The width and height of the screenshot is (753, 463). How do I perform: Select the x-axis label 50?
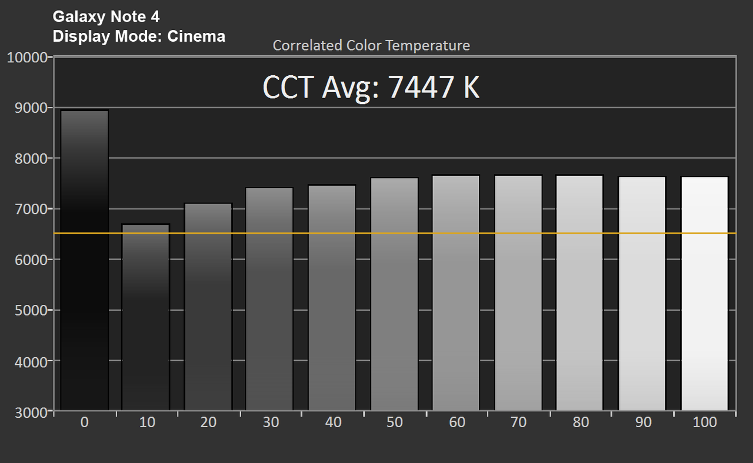click(395, 422)
